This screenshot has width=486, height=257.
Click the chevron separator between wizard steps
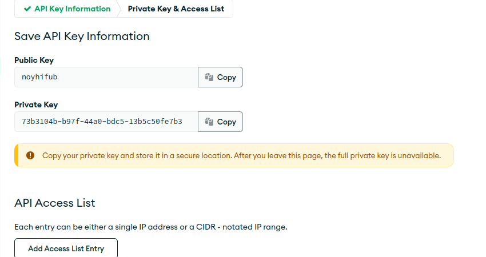coord(119,9)
